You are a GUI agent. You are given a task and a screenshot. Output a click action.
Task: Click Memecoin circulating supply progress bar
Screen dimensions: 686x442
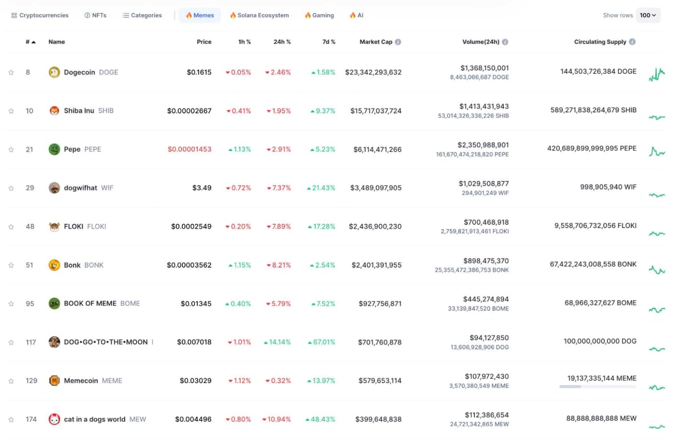coord(597,387)
